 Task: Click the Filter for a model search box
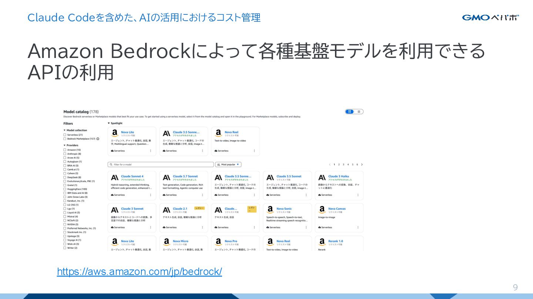(161, 165)
